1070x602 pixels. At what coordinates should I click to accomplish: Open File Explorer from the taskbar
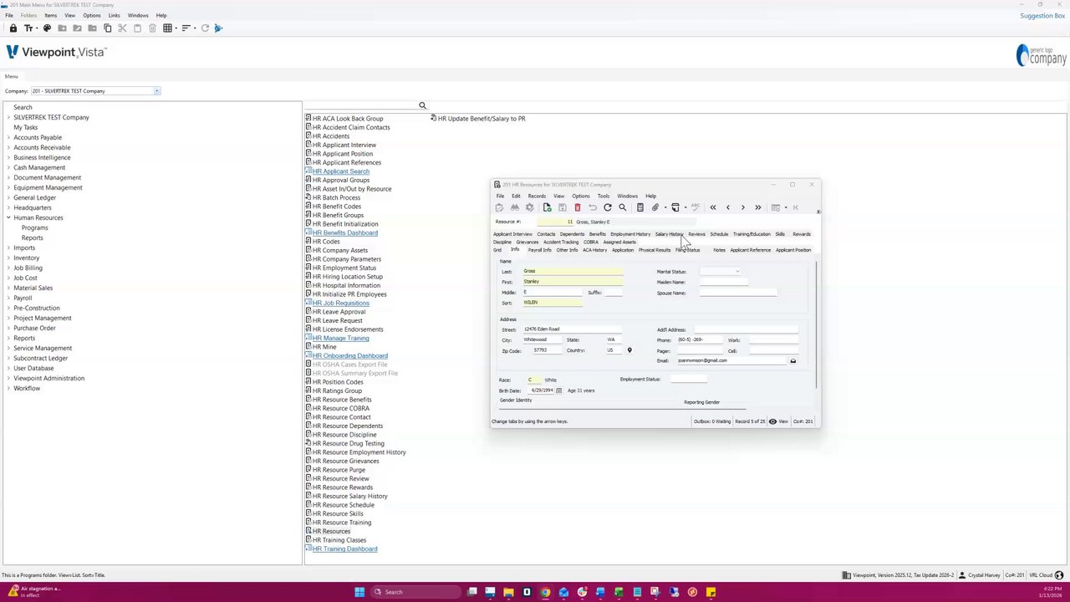[x=508, y=592]
